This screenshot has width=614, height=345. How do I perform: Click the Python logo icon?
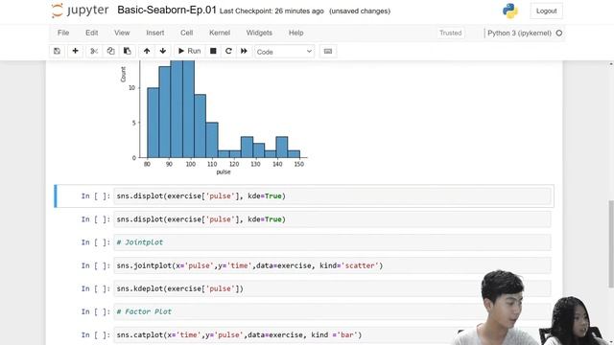[509, 11]
